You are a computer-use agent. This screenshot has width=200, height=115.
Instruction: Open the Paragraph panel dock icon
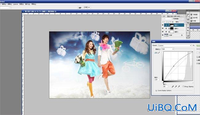(188, 31)
